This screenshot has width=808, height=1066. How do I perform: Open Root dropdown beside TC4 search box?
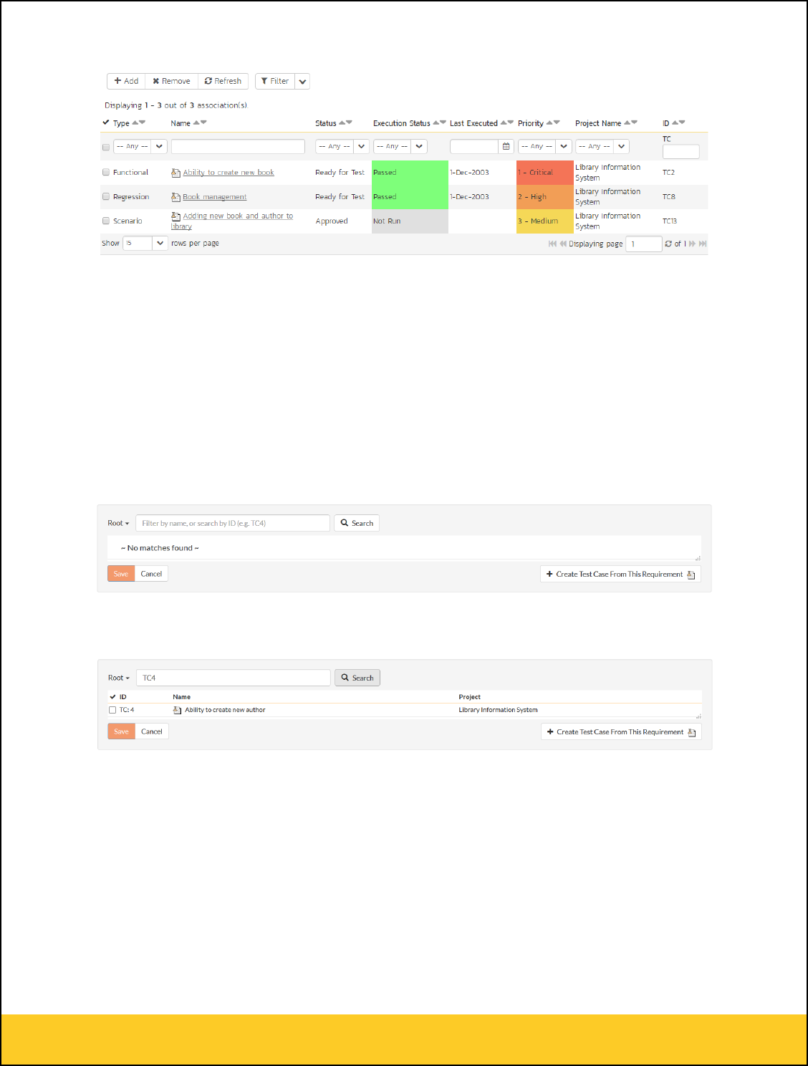[119, 678]
